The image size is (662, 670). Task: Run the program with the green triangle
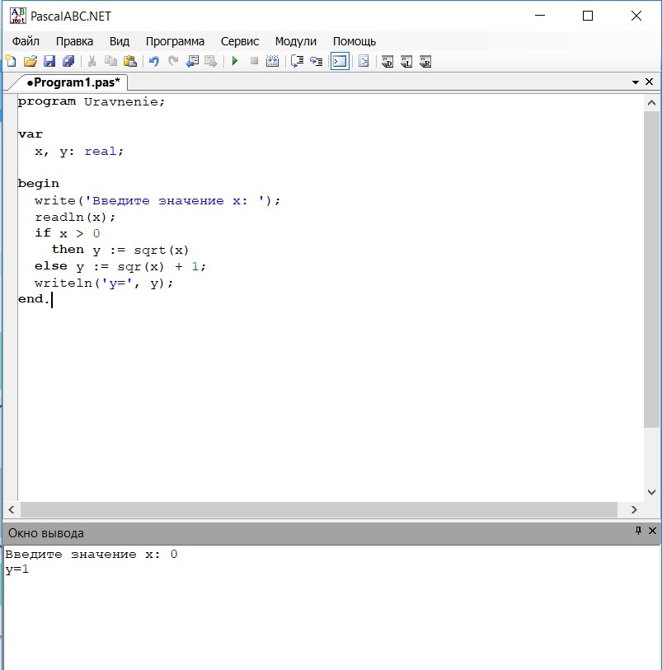(235, 61)
